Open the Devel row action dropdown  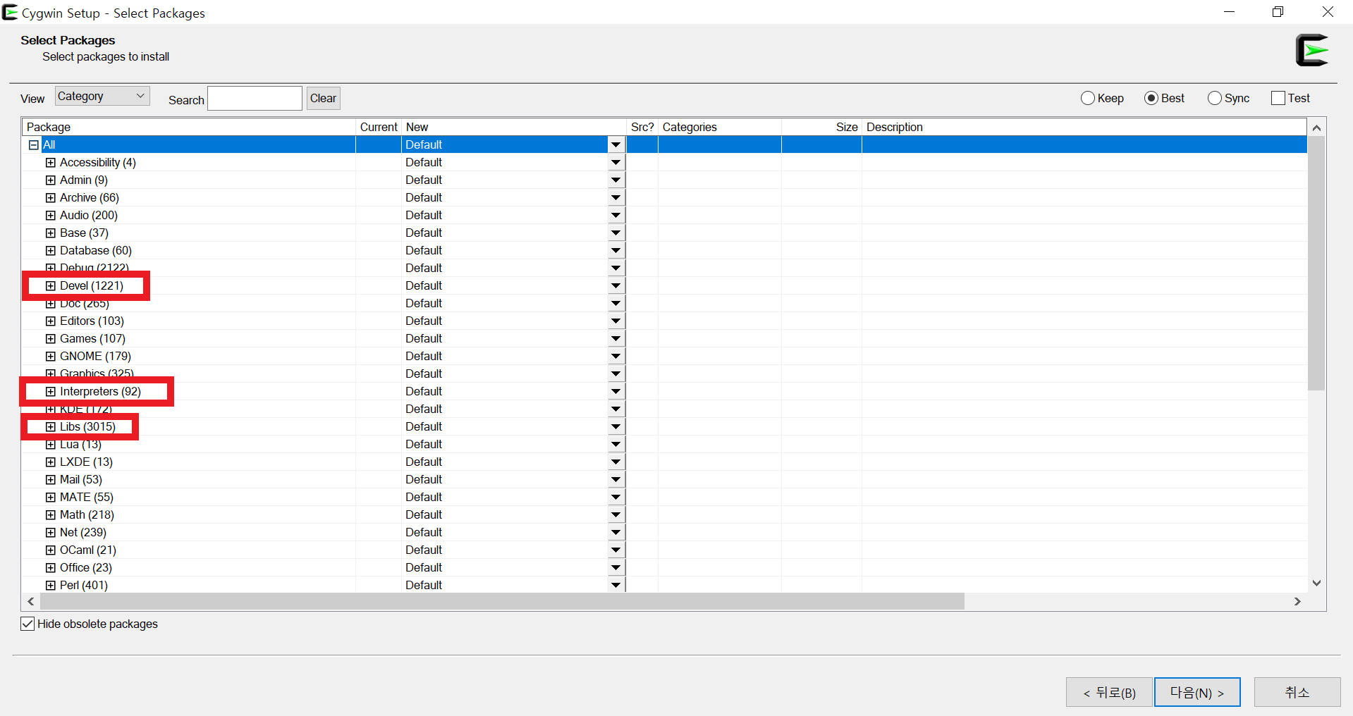pyautogui.click(x=616, y=286)
